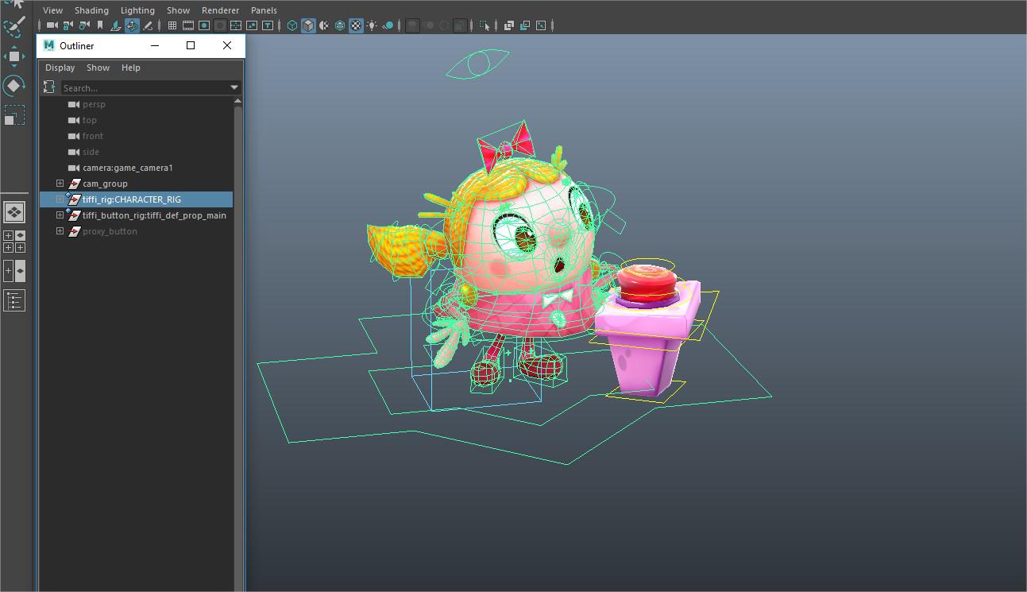Click the Select Camera icon in panel toolbar
Image resolution: width=1027 pixels, height=592 pixels.
53,25
